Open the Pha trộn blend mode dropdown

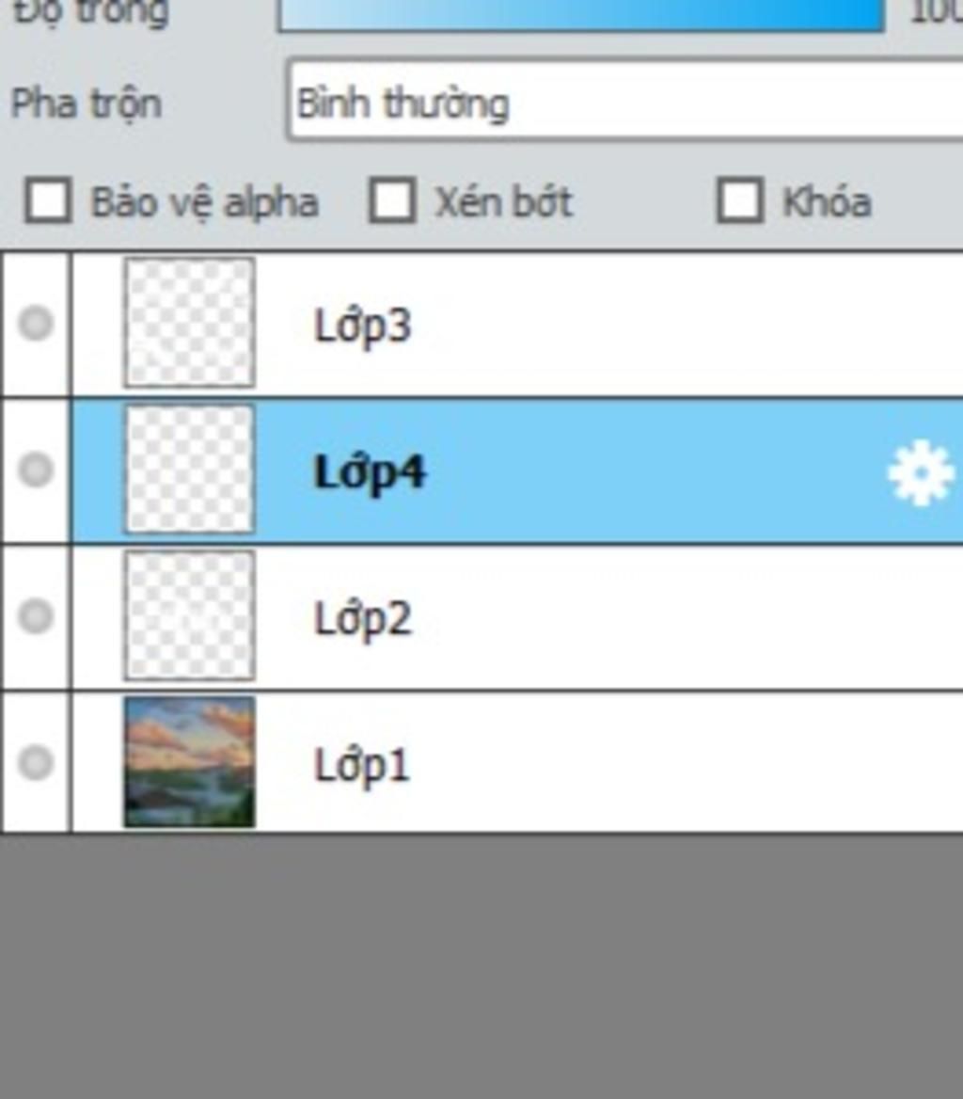pos(624,103)
